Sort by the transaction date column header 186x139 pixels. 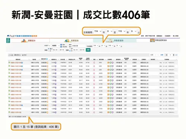(62, 59)
